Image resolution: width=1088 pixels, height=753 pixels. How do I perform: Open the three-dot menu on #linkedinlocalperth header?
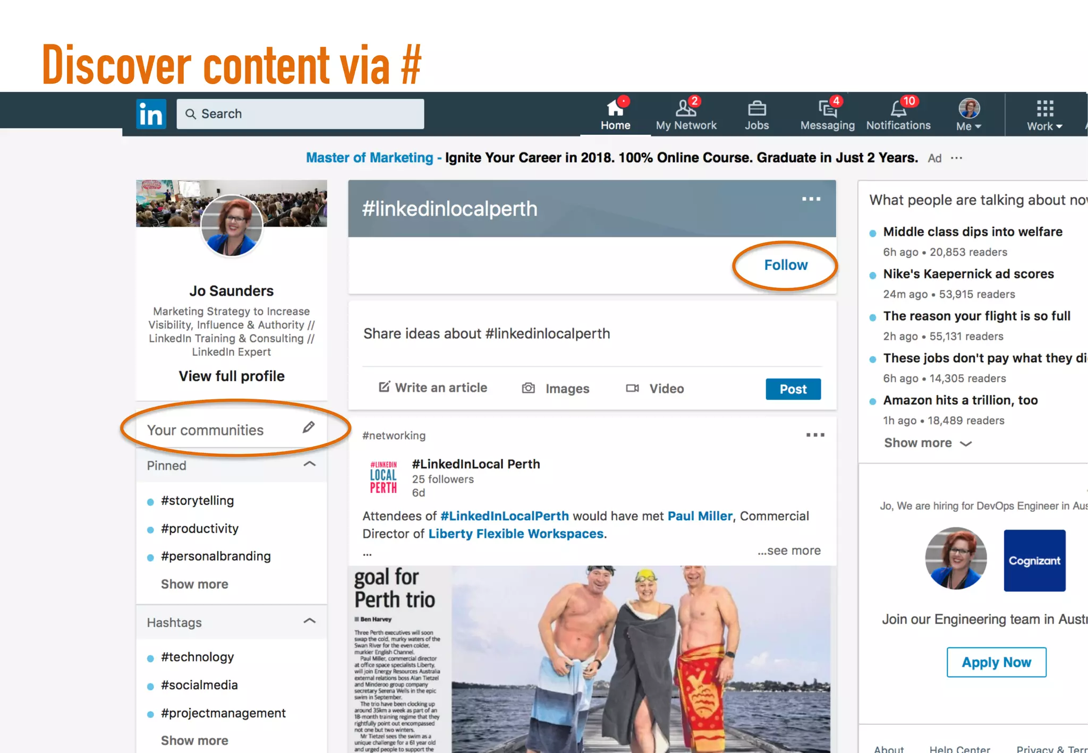pyautogui.click(x=811, y=199)
